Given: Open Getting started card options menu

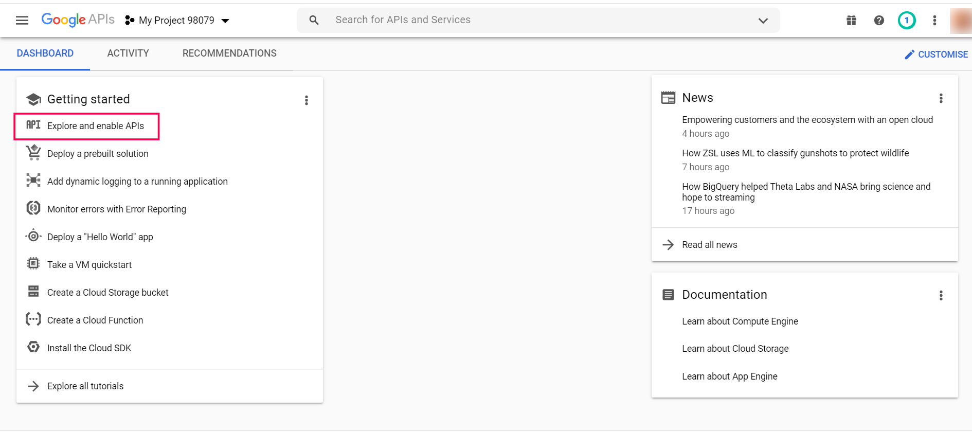Looking at the screenshot, I should (307, 100).
